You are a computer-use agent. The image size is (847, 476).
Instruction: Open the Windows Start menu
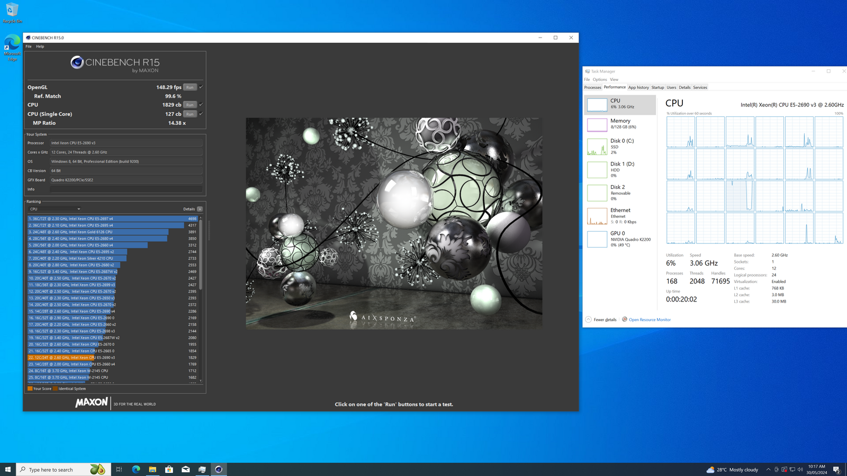[x=8, y=469]
